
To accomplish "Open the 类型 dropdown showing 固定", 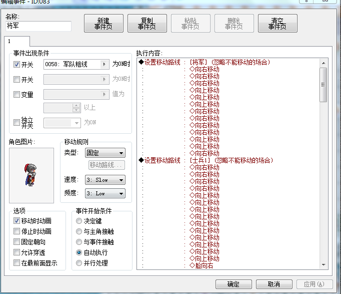I will (x=105, y=153).
